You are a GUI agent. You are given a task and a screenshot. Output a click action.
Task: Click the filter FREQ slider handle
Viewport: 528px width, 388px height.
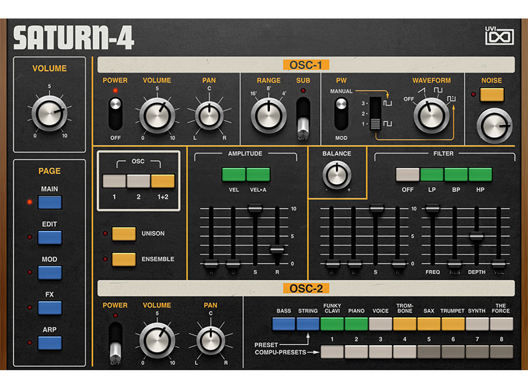[433, 209]
